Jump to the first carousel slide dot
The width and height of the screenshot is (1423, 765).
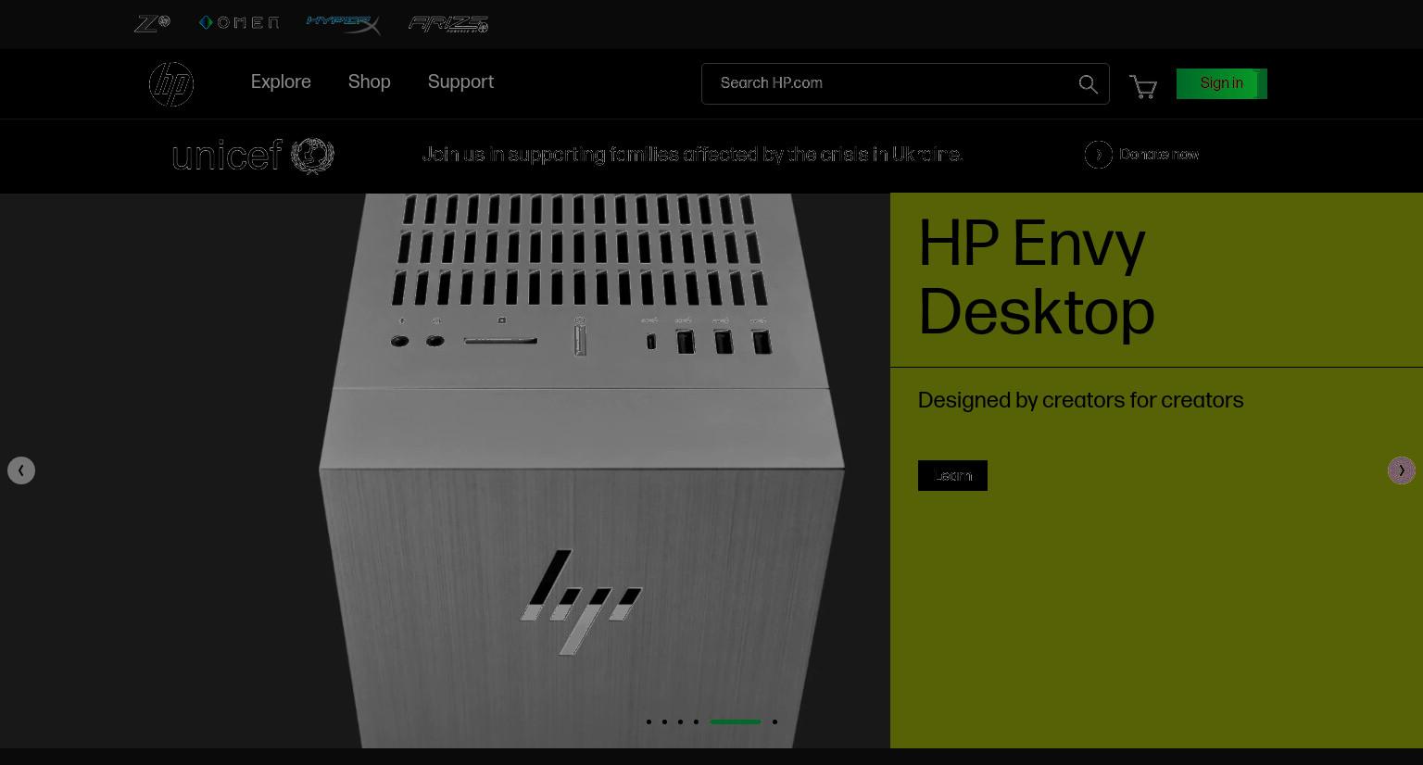pyautogui.click(x=649, y=721)
